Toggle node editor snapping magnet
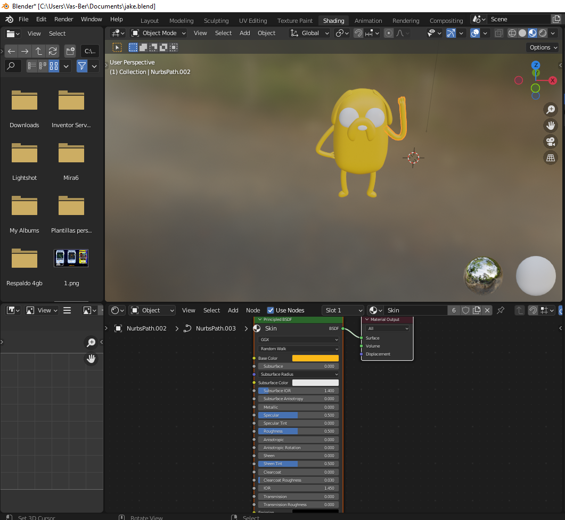The width and height of the screenshot is (565, 520). point(533,310)
